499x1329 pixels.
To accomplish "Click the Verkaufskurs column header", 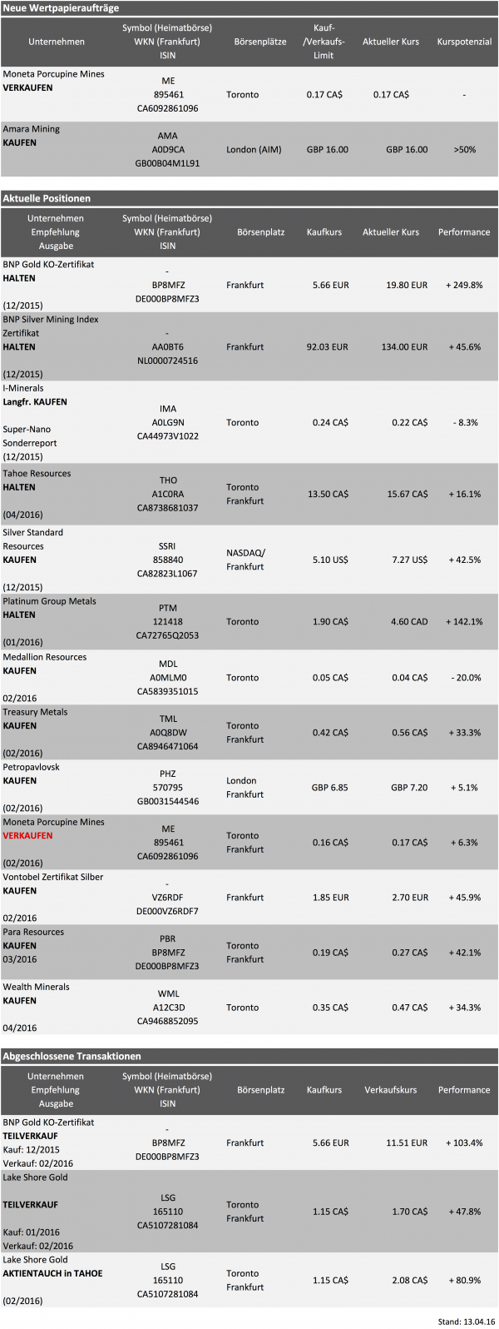I will [391, 1089].
